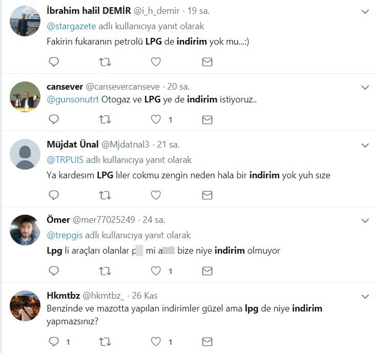376x353 pixels.
Task: Like Hkmtbz's tweet with heart icon
Action: coord(156,342)
